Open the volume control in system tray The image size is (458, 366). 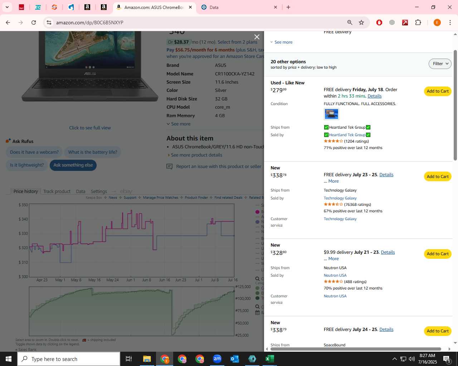click(x=412, y=359)
